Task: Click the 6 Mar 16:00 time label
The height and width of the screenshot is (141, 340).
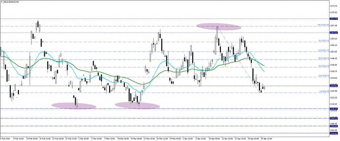Action: (97, 139)
